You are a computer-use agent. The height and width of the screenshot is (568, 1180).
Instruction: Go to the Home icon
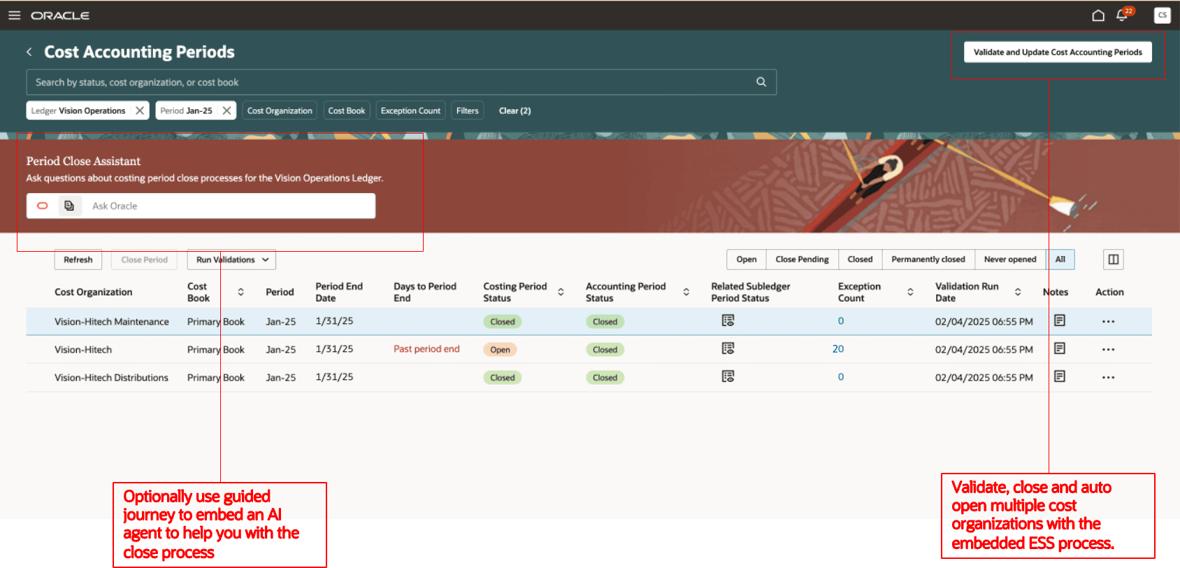click(x=1098, y=15)
